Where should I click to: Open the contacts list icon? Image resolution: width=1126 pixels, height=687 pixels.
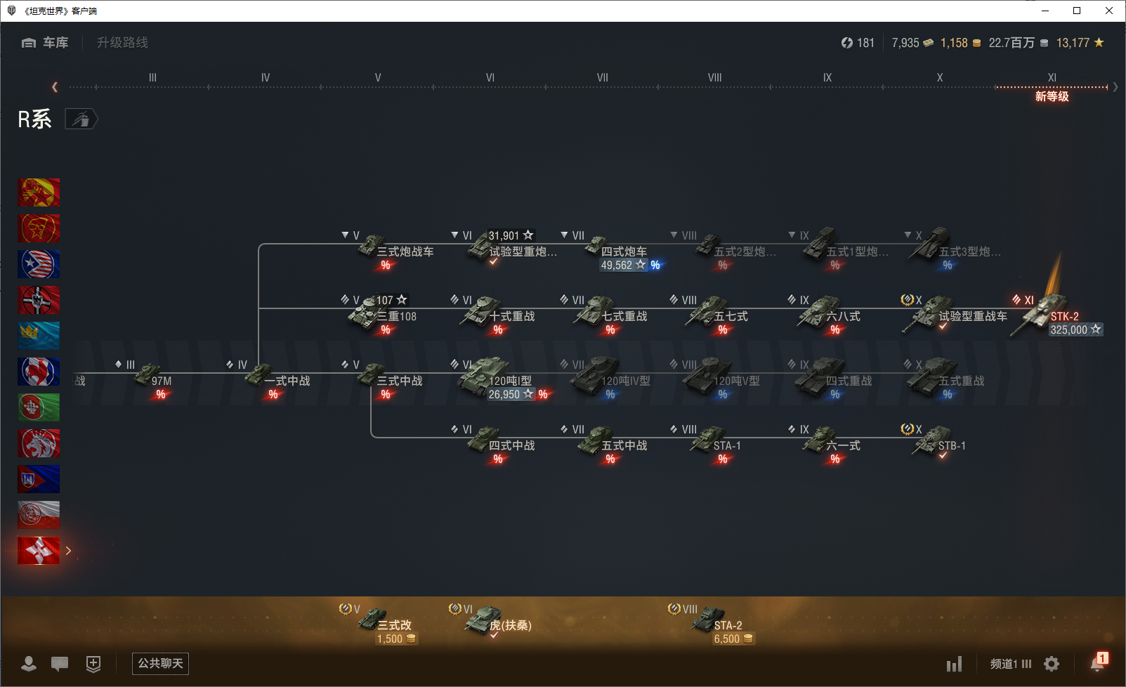click(29, 664)
